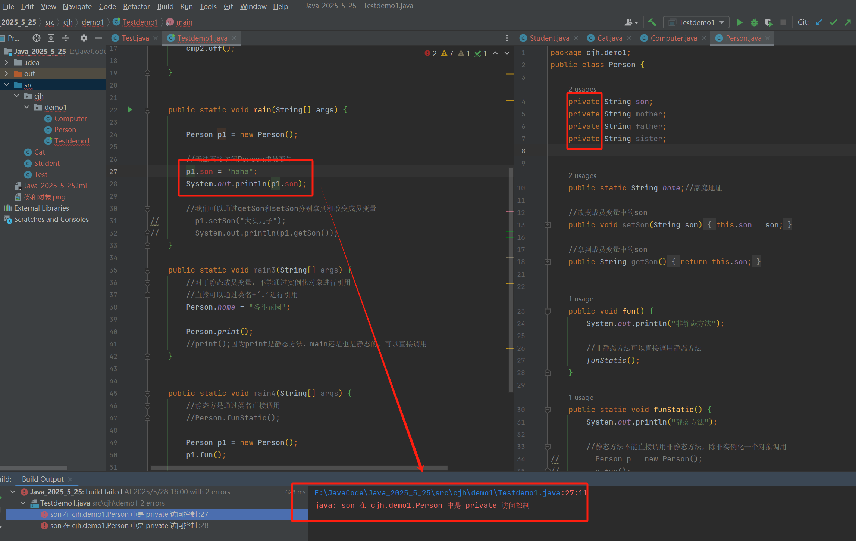This screenshot has height=541, width=856.
Task: Open project panel gear settings
Action: click(x=84, y=38)
